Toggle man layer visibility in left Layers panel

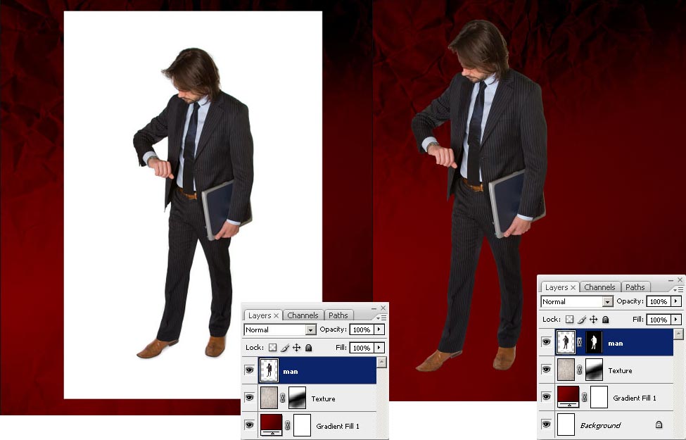tap(249, 370)
